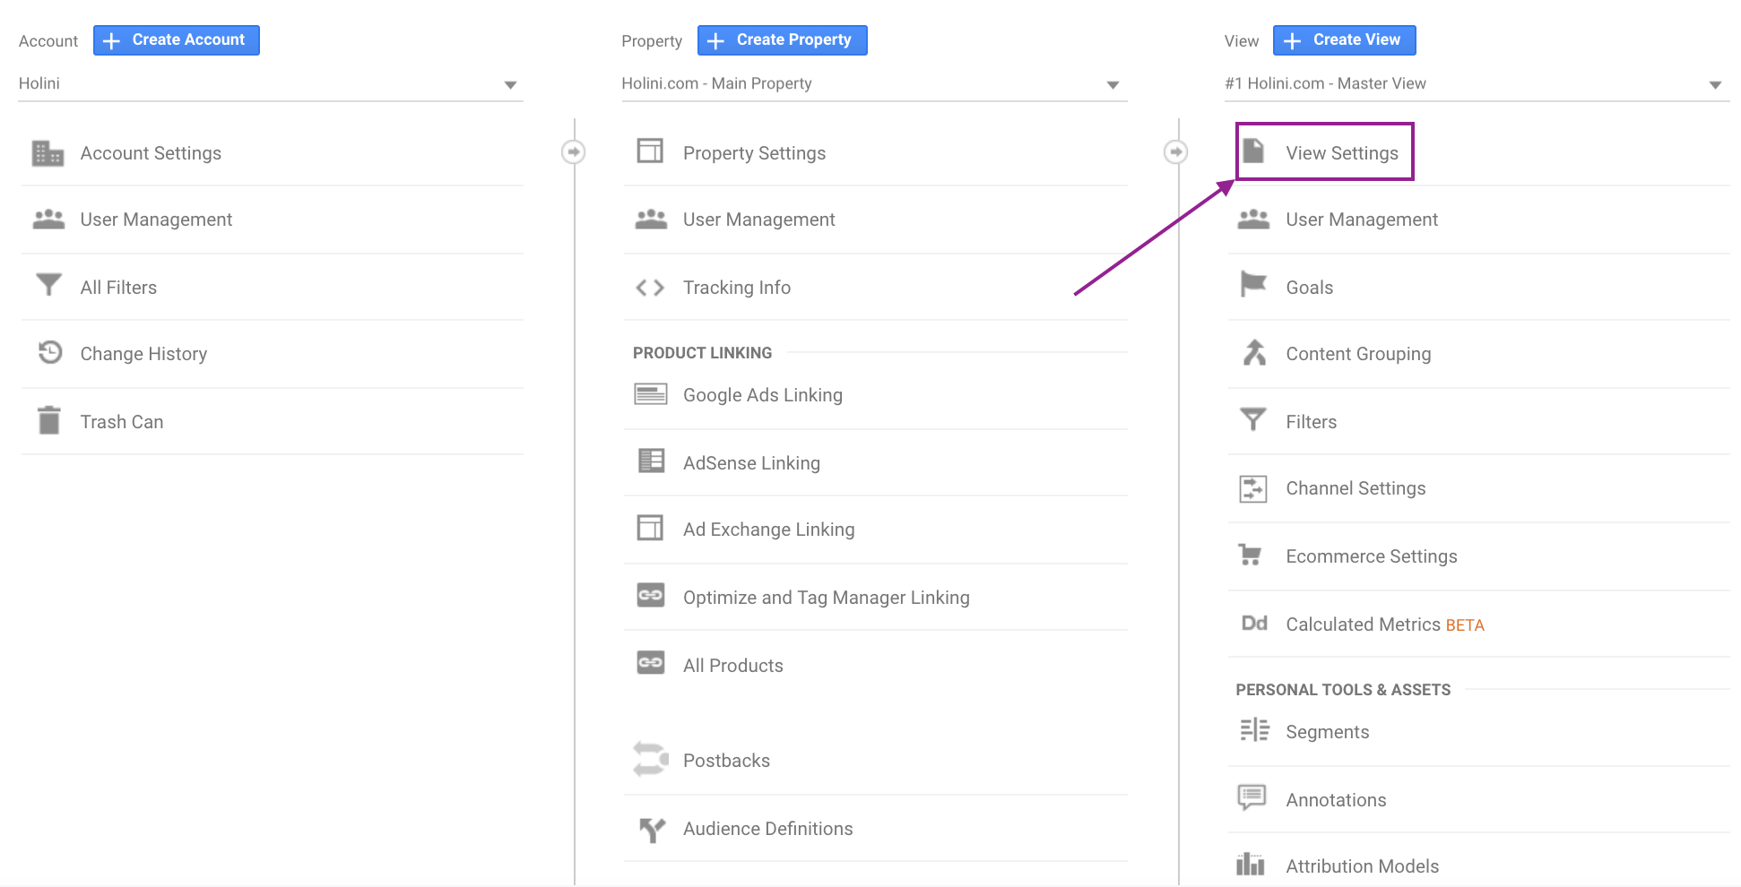Click the AdSense Linking icon
The width and height of the screenshot is (1741, 887).
point(651,461)
